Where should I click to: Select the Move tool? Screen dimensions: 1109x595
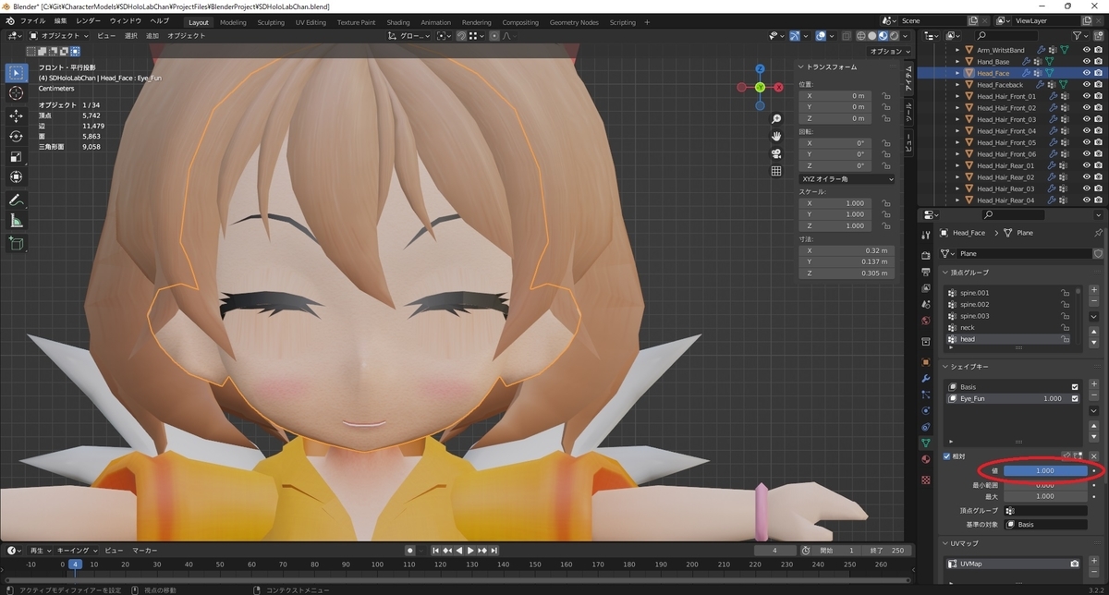(x=16, y=116)
